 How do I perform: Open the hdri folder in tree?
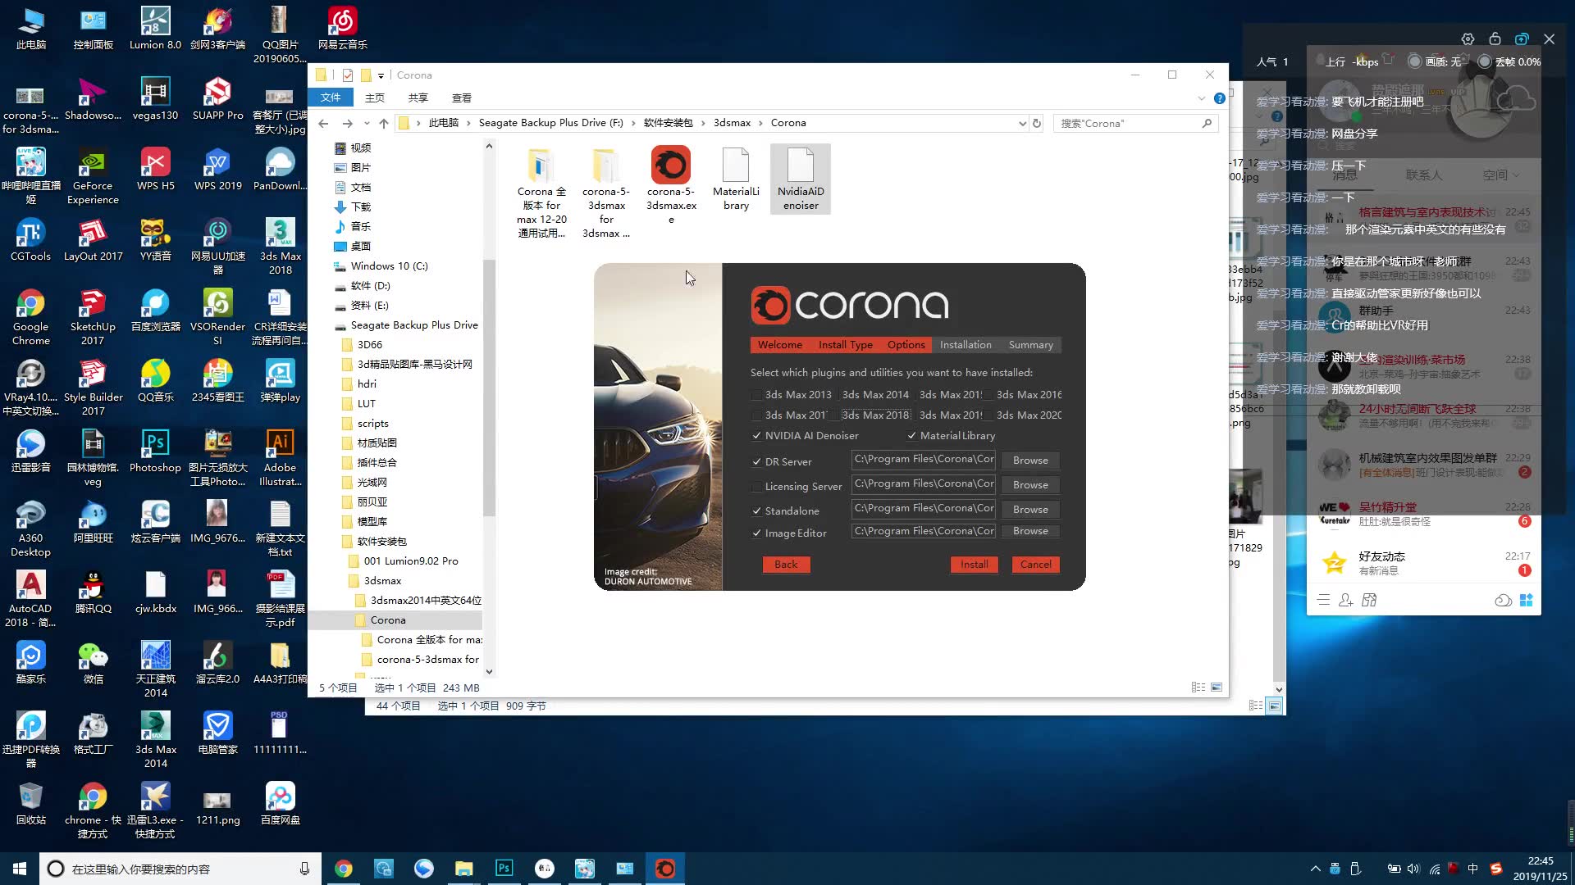[x=367, y=384]
